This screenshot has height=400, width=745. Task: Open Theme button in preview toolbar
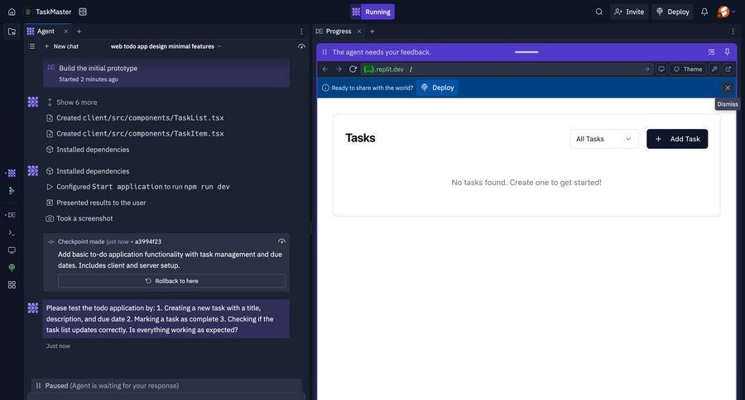point(688,69)
